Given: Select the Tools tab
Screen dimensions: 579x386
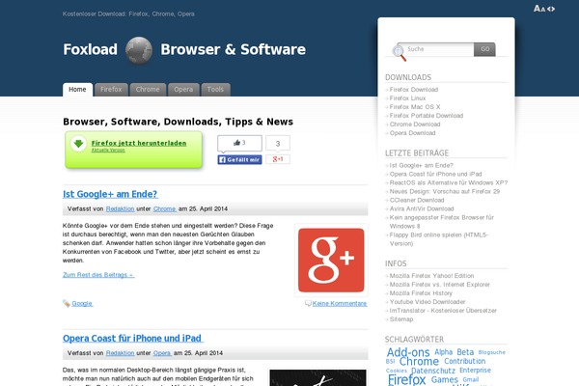Looking at the screenshot, I should point(215,90).
